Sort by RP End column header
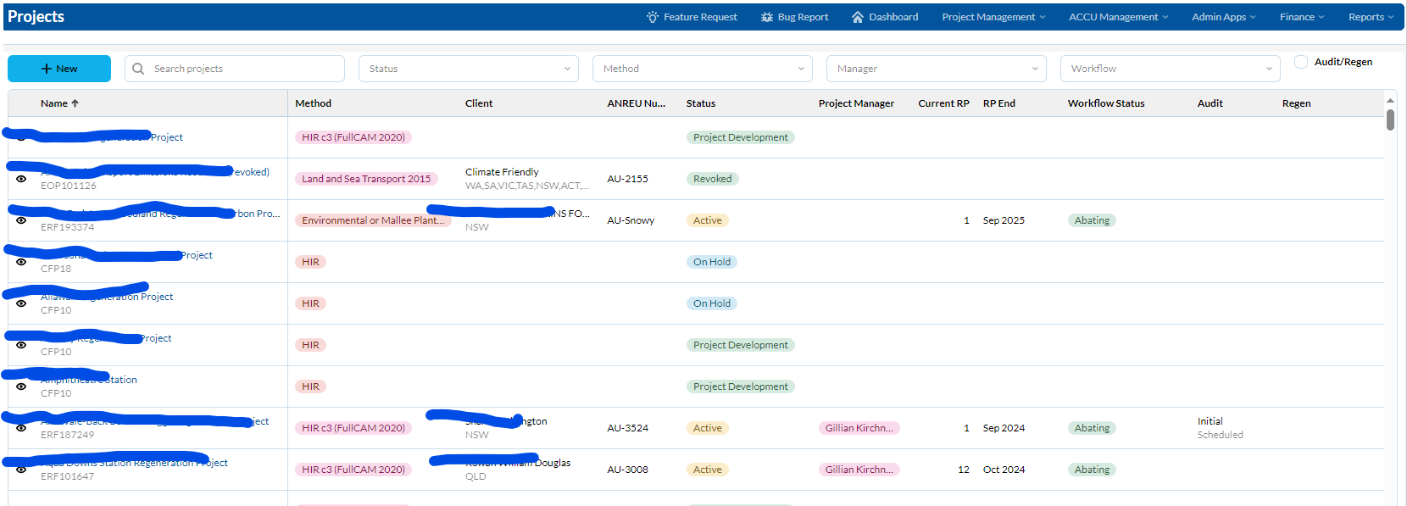The image size is (1407, 506). tap(999, 103)
